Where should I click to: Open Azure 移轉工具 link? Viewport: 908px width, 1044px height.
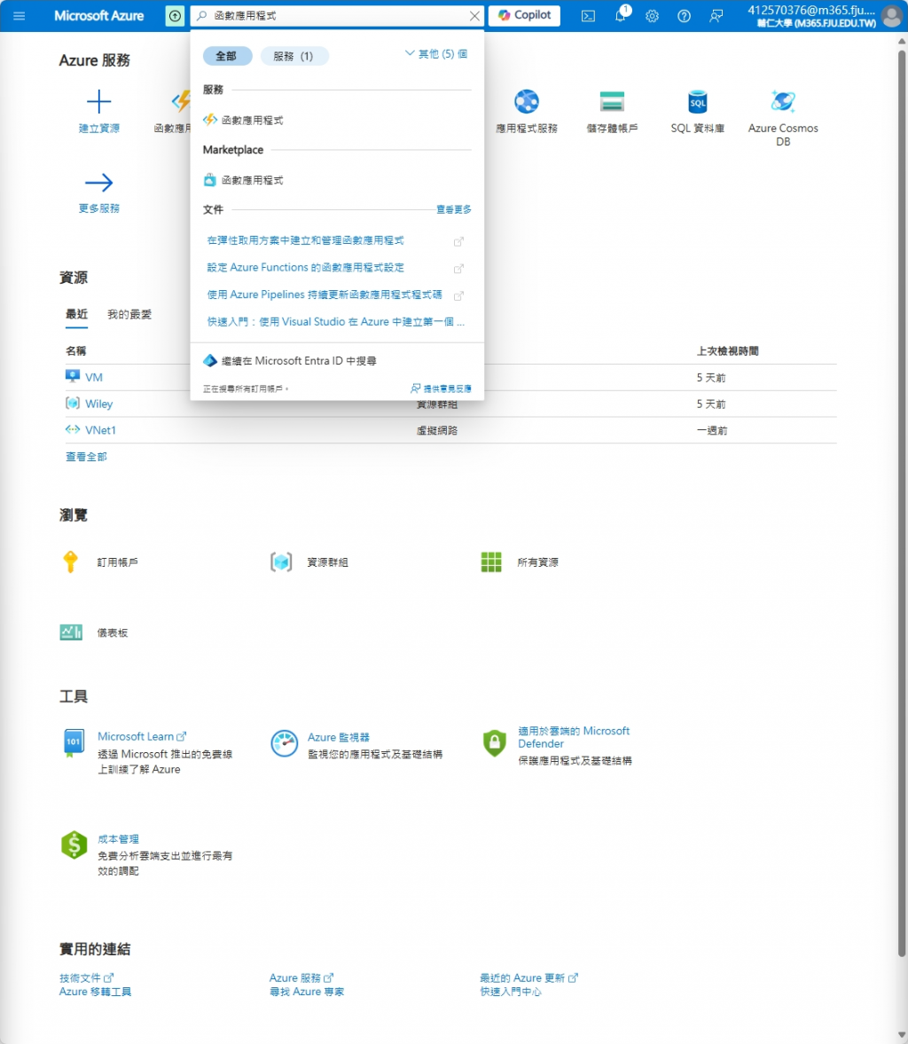point(95,992)
